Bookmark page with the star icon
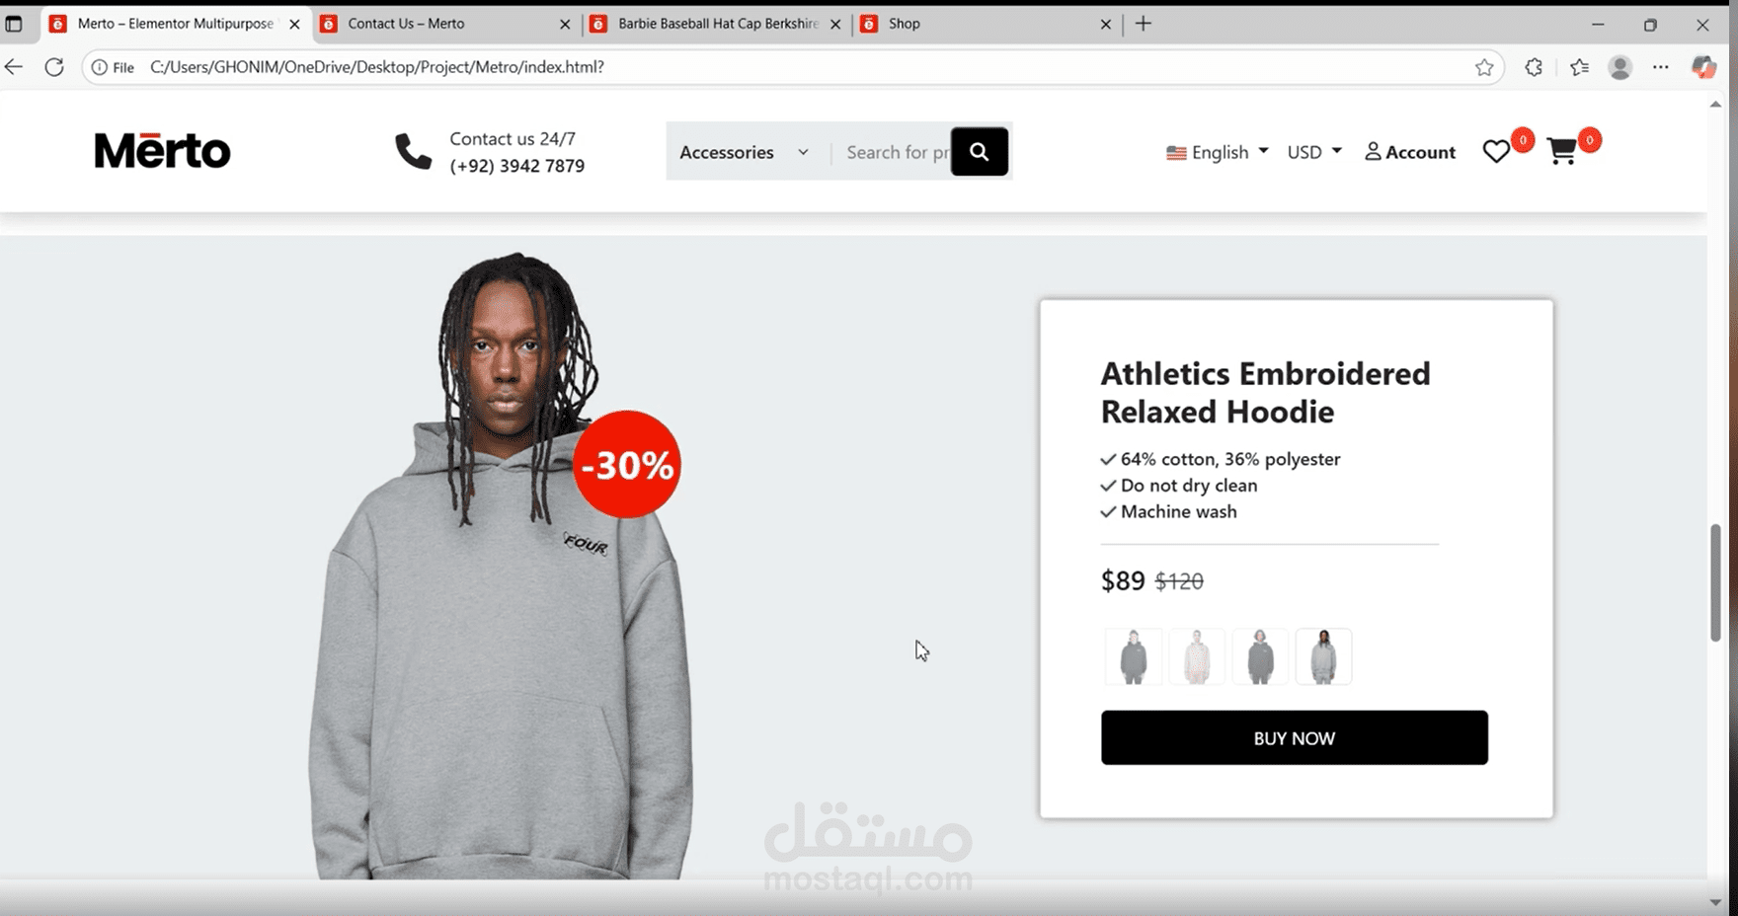1738x916 pixels. click(1483, 67)
